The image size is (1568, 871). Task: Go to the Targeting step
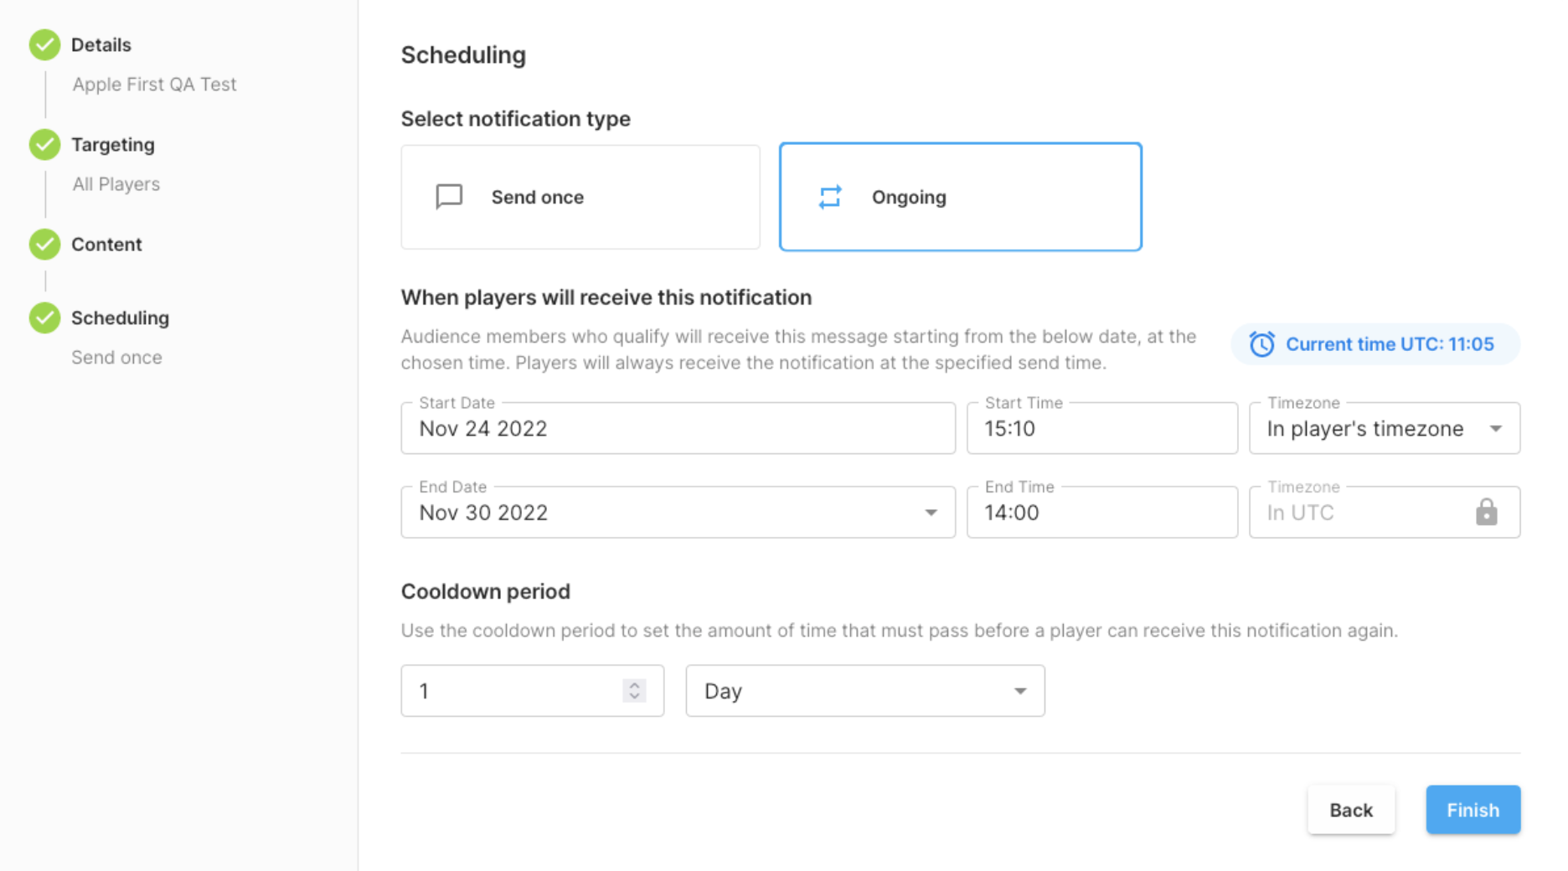113,145
